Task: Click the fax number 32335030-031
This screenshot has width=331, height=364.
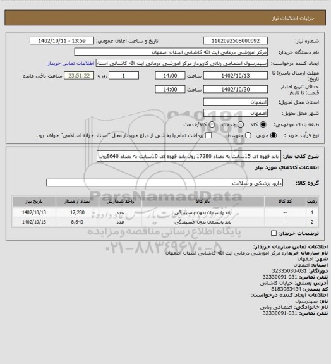Action: pyautogui.click(x=289, y=271)
